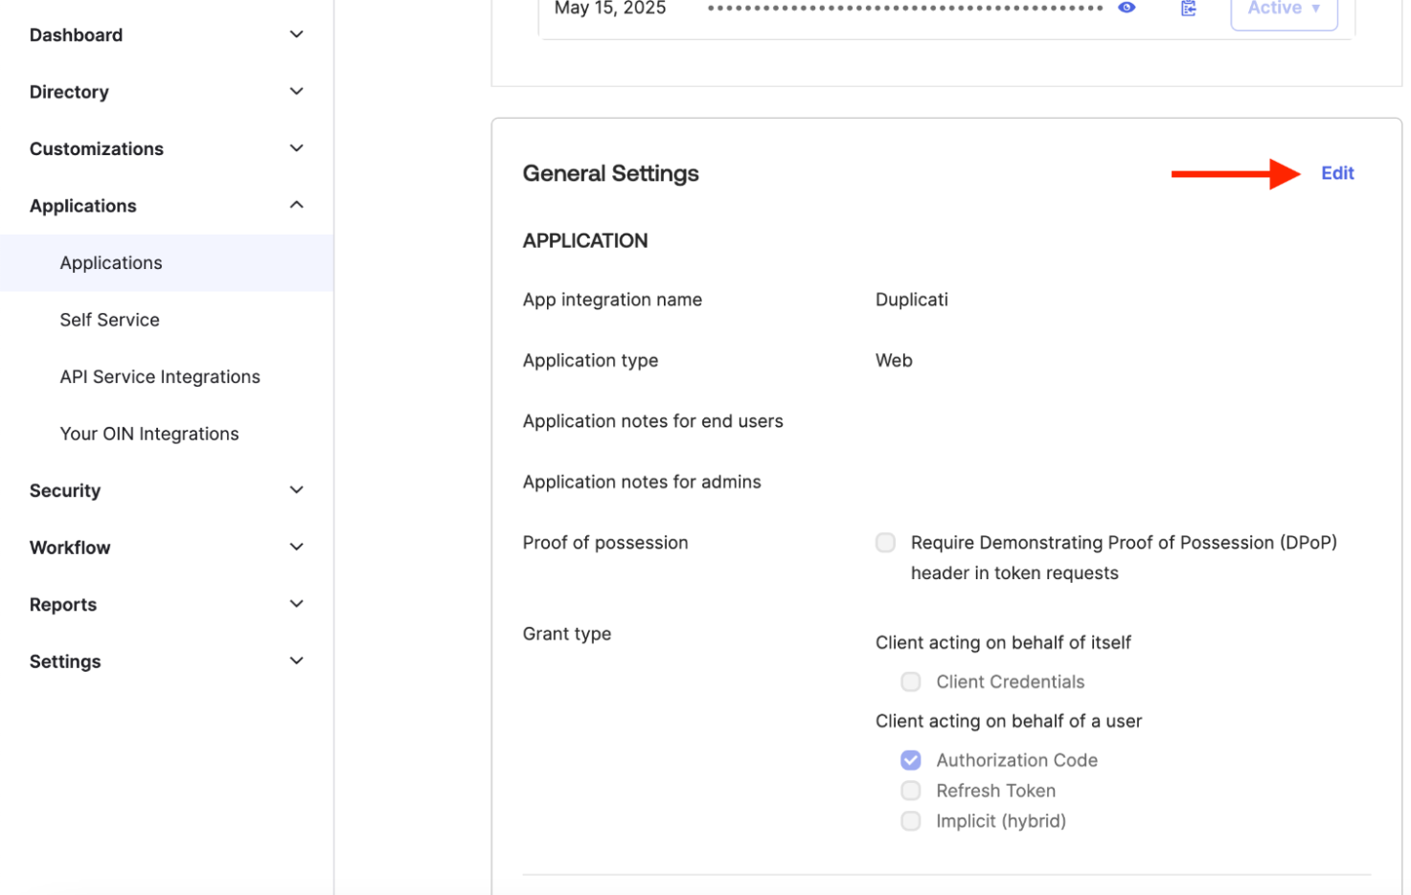Copy client secret to clipboard icon

pyautogui.click(x=1188, y=9)
